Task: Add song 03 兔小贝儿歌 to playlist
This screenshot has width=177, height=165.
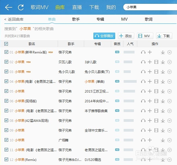Action: 150,72
